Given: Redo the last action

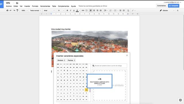Looking at the screenshot, I should 14,10.
